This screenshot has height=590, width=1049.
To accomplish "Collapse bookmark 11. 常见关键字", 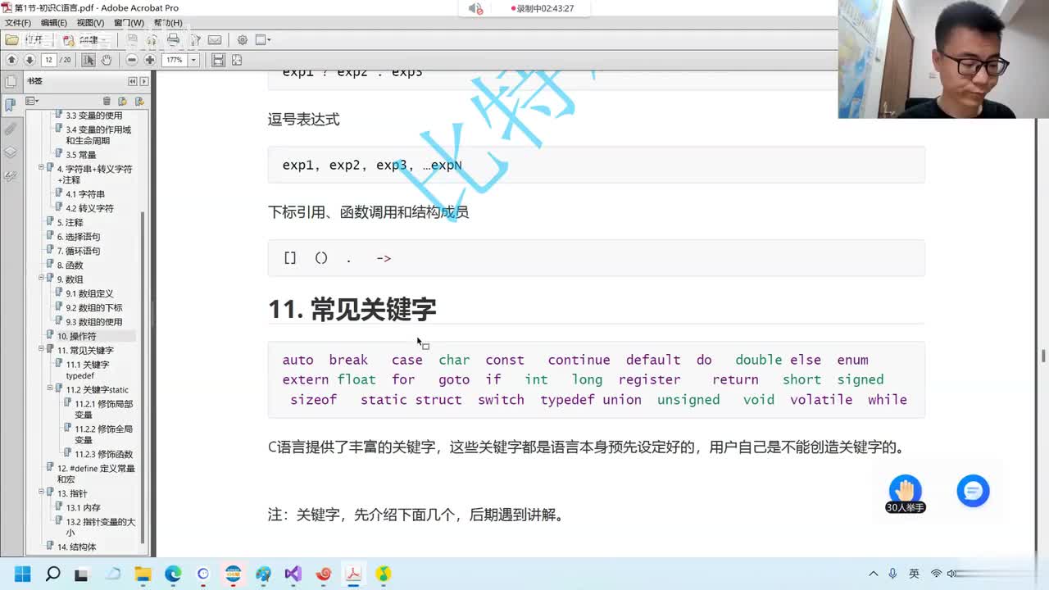I will [41, 348].
